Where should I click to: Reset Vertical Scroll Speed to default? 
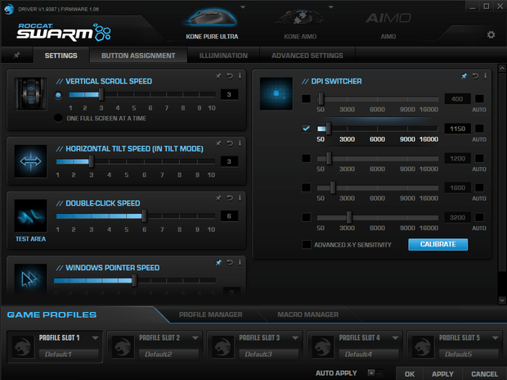tap(230, 76)
